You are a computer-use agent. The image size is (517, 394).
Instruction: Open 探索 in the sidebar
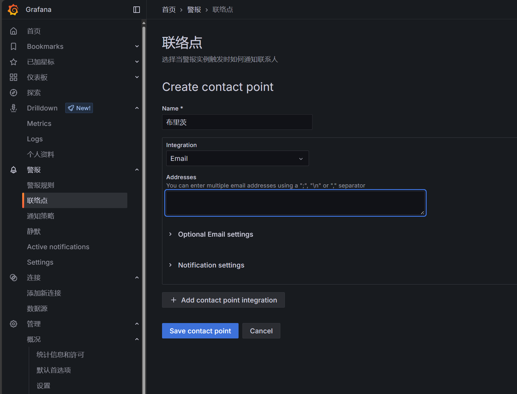(x=34, y=93)
